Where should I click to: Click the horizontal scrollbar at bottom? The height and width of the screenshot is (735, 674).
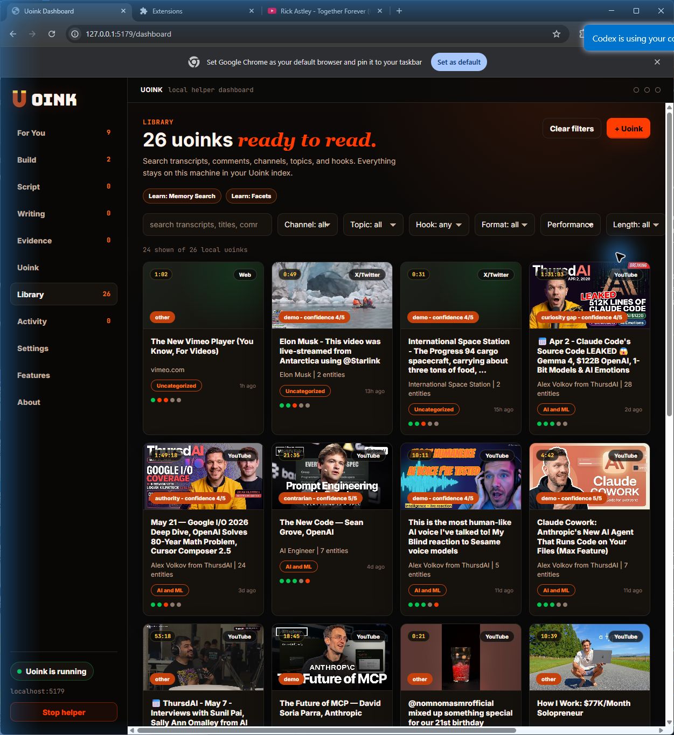point(326,731)
